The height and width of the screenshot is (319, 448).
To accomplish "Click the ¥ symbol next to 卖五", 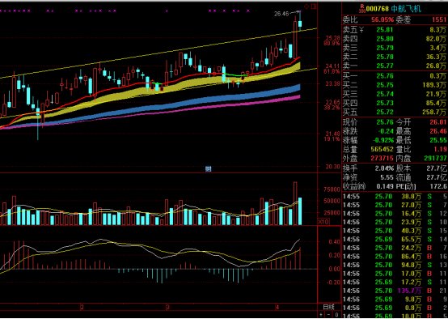I will pyautogui.click(x=361, y=29).
